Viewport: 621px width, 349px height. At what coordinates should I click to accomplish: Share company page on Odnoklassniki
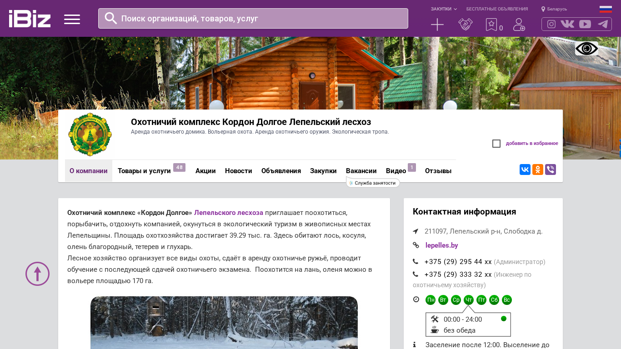538,170
